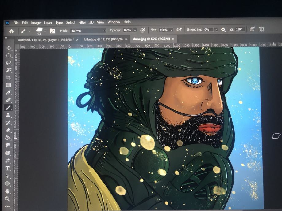Open the View menu
The image size is (282, 211).
click(101, 22)
